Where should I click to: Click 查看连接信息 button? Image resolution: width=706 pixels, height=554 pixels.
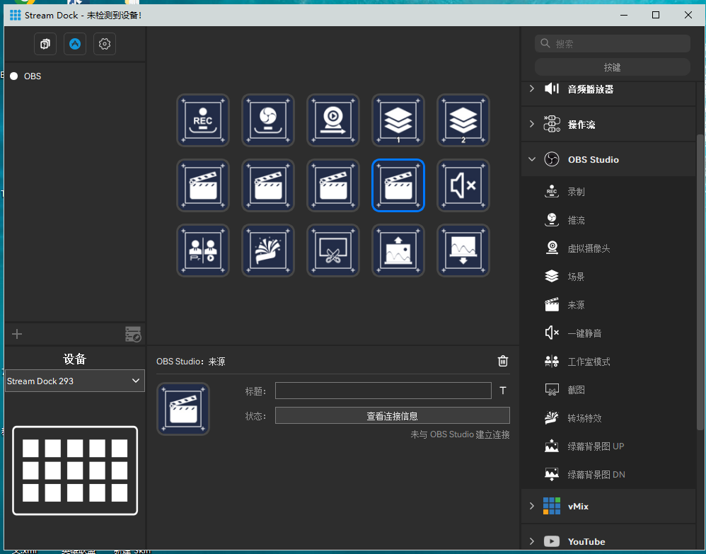(x=392, y=416)
